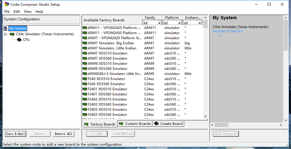The height and width of the screenshot is (149, 291).
Task: Click board icon of ARM11 VPOM2430 Platform row
Action: [85, 33]
